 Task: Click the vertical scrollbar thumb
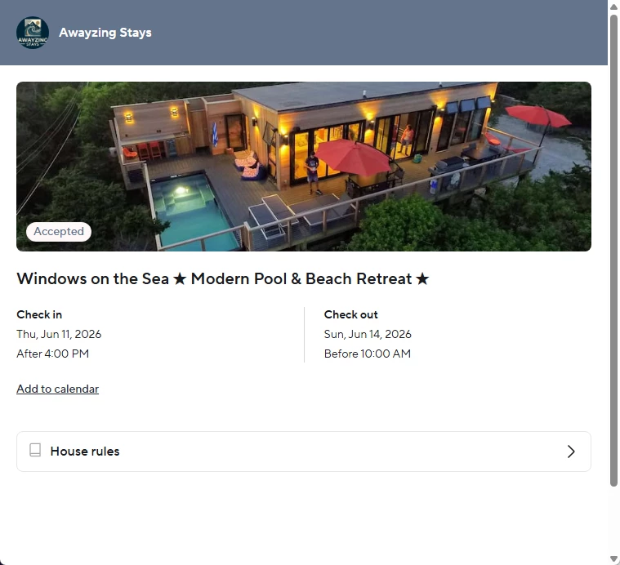(613, 251)
